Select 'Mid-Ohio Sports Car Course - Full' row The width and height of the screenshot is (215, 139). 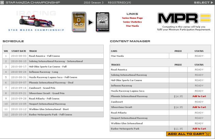pyautogui.click(x=53, y=67)
